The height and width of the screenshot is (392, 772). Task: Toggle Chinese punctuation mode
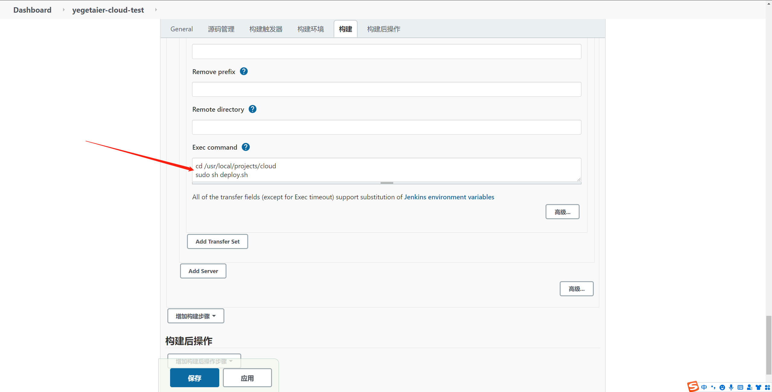(x=713, y=387)
